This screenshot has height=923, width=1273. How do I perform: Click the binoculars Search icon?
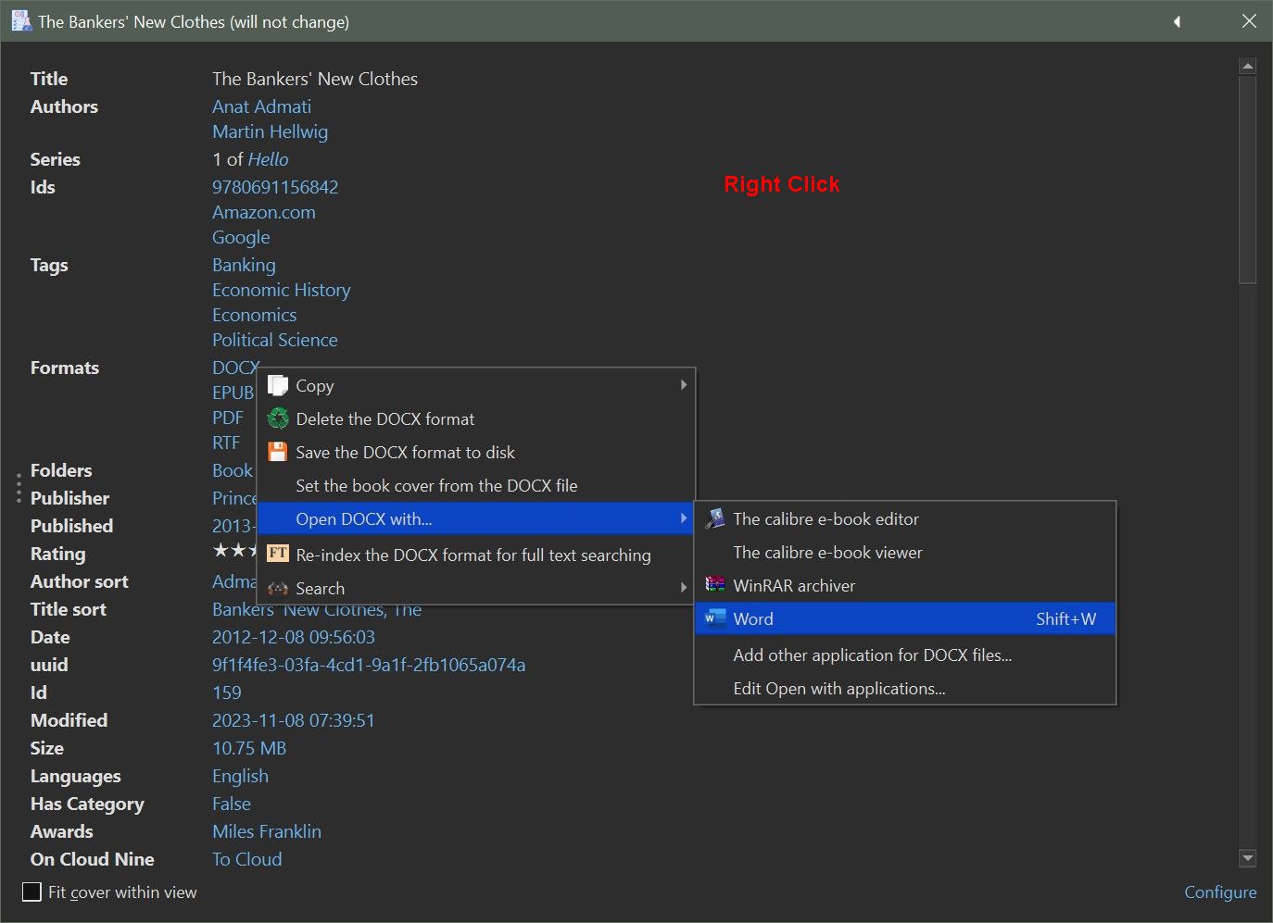click(278, 588)
